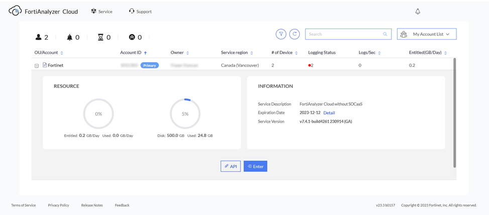The height and width of the screenshot is (215, 489).
Task: Open the notification bell in header
Action: point(417,12)
